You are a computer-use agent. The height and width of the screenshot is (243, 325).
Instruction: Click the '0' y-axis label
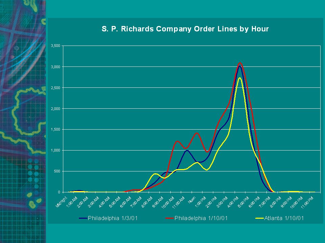coord(59,192)
